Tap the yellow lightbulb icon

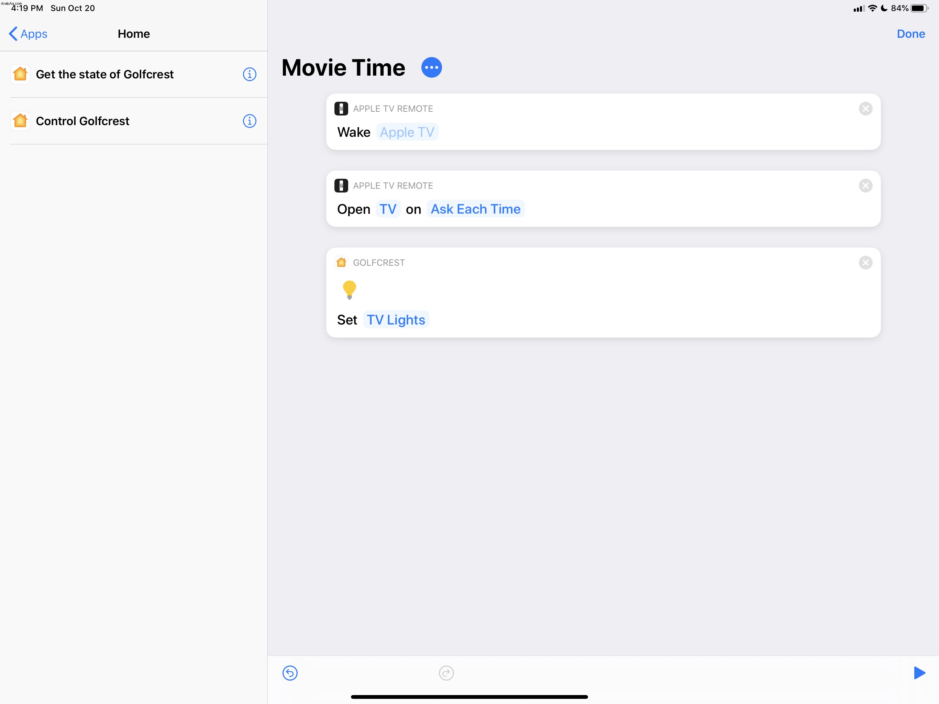[349, 290]
